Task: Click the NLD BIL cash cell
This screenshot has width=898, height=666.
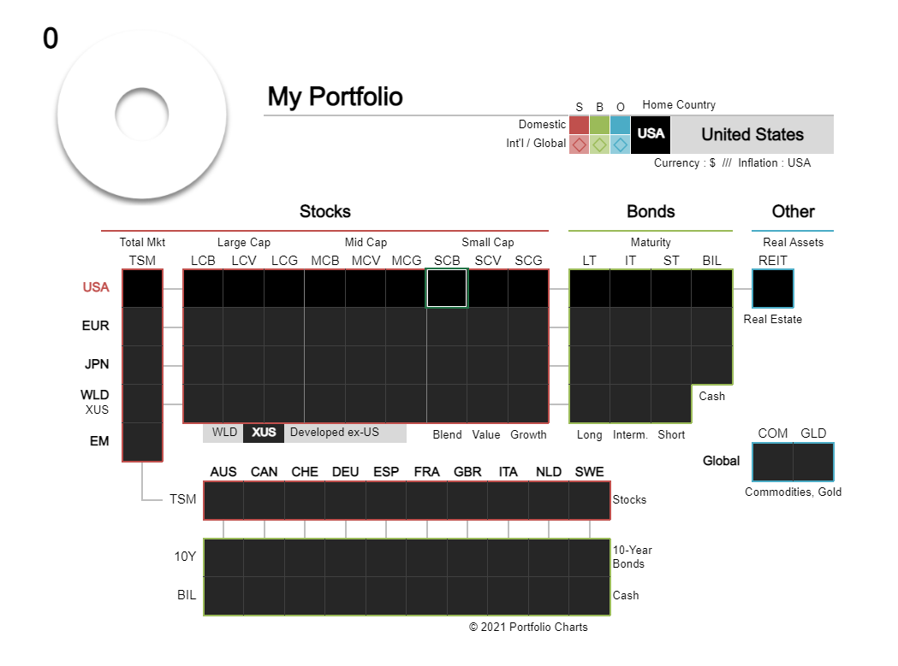Action: click(549, 596)
